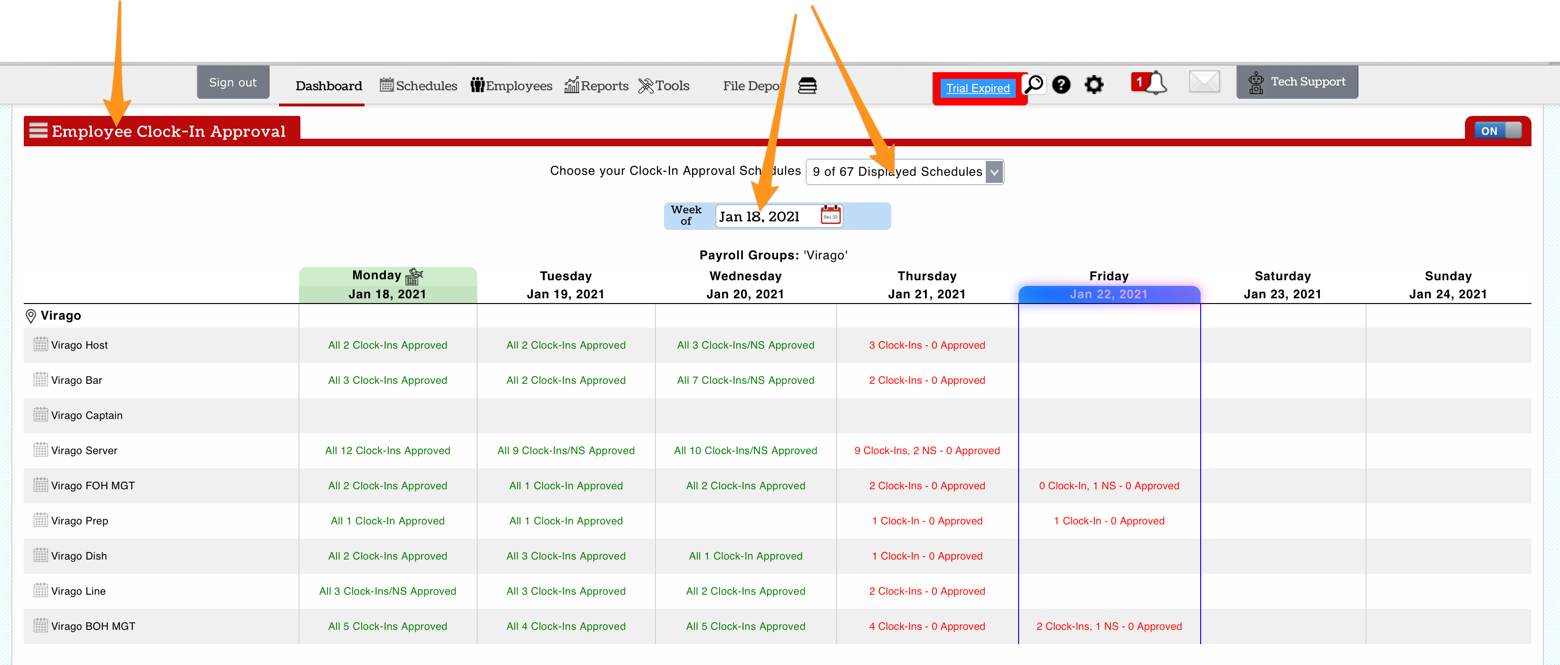Toggle the ON switch off

pyautogui.click(x=1497, y=131)
